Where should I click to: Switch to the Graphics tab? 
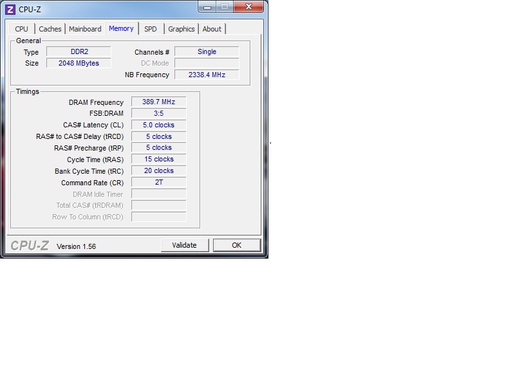[182, 29]
